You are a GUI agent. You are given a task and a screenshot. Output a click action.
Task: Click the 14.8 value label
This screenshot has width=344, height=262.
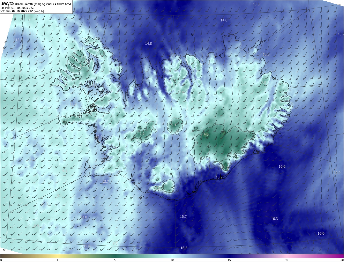(x=148, y=43)
